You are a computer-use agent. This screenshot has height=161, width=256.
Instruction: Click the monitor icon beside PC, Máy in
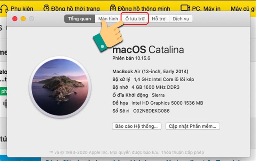pos(184,8)
